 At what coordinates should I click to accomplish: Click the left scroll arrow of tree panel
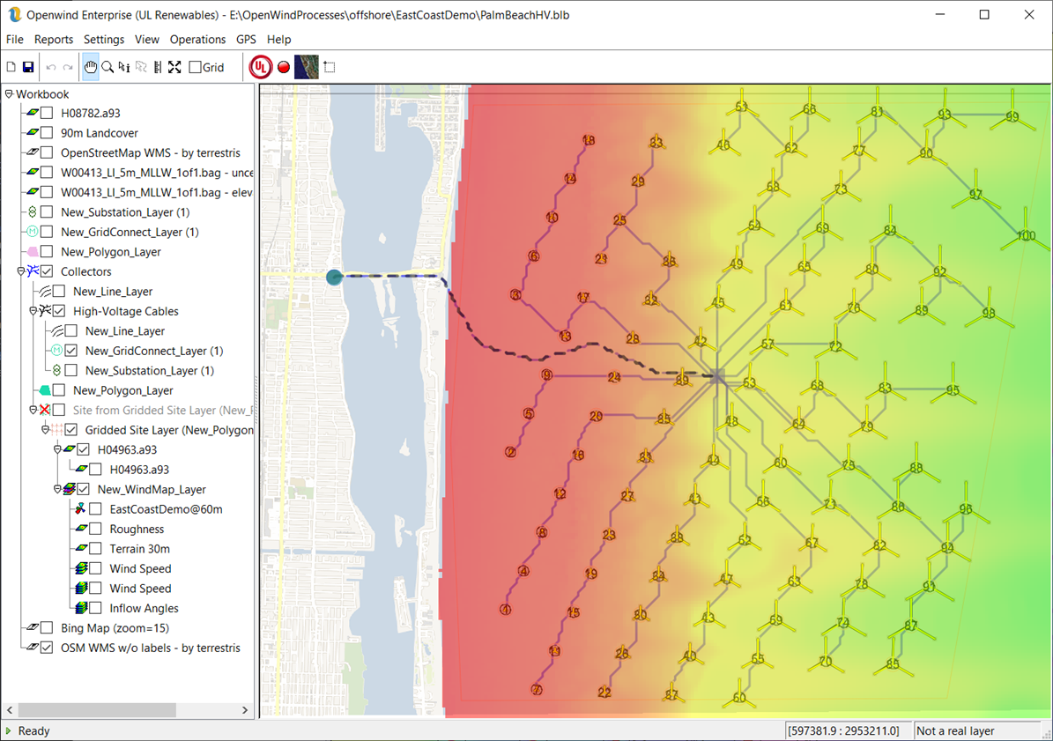(10, 709)
